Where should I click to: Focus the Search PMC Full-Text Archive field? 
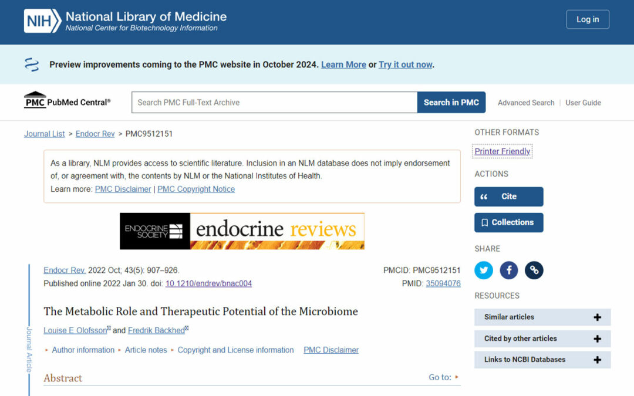[274, 103]
